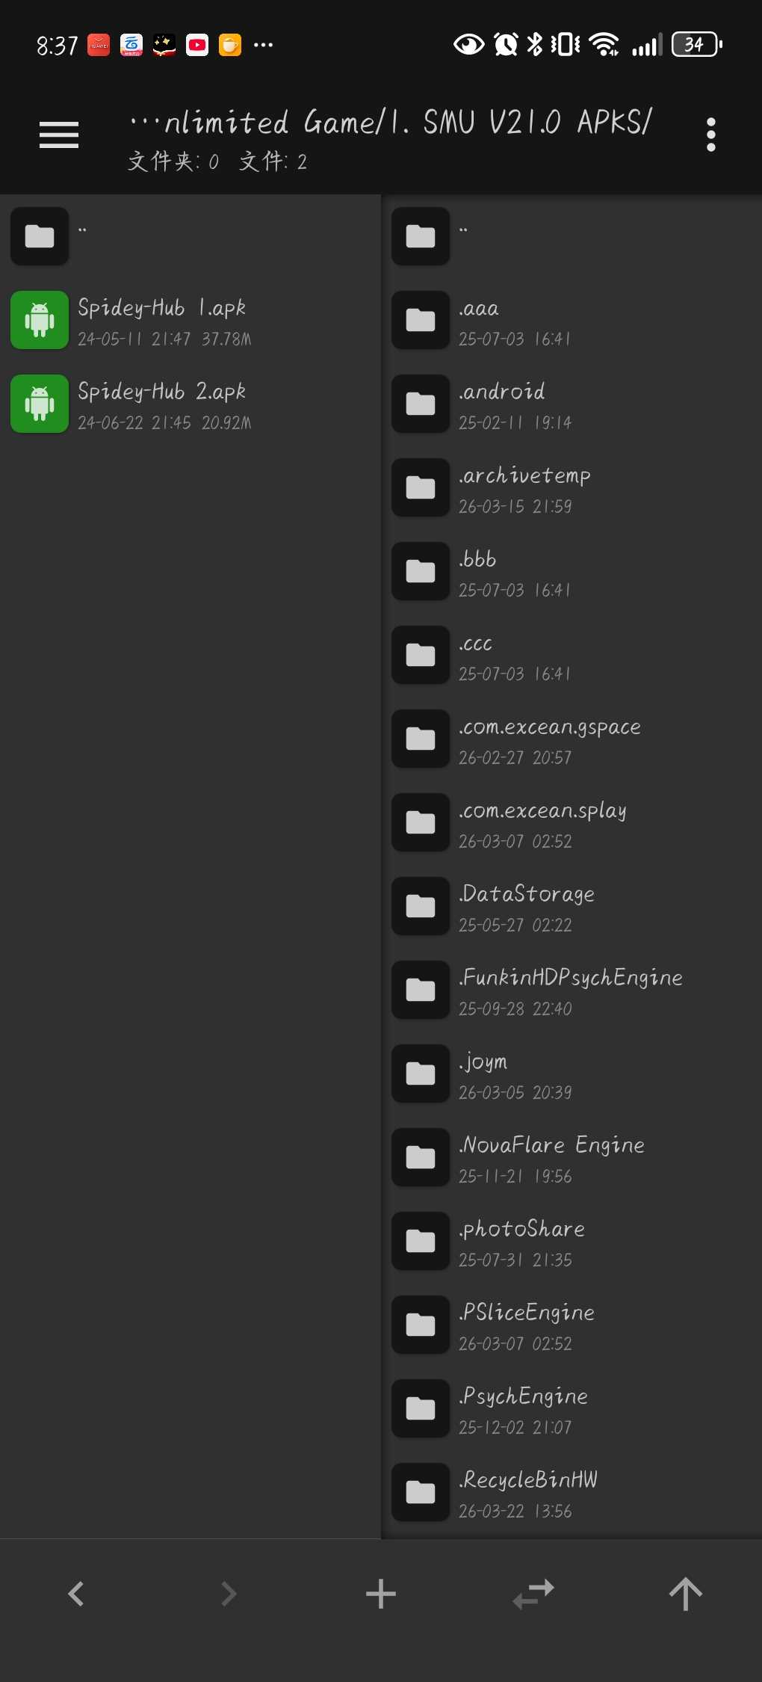Select the Spidey-Hub 1.apk Android icon
Image resolution: width=762 pixels, height=1682 pixels.
pos(40,320)
